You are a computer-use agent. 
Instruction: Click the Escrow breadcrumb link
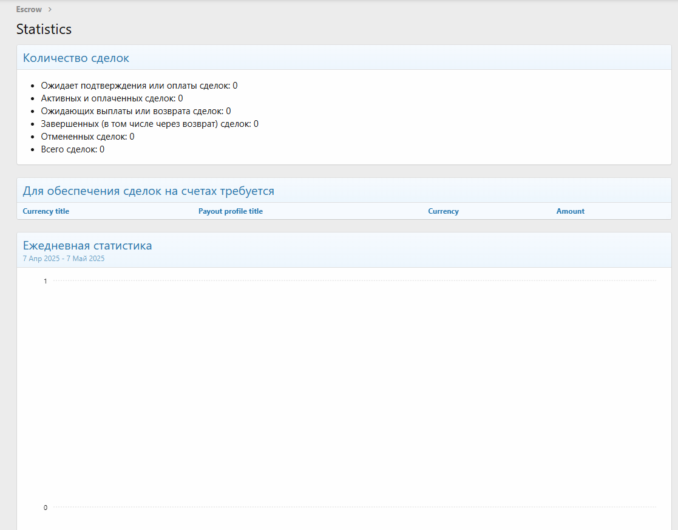tap(29, 9)
